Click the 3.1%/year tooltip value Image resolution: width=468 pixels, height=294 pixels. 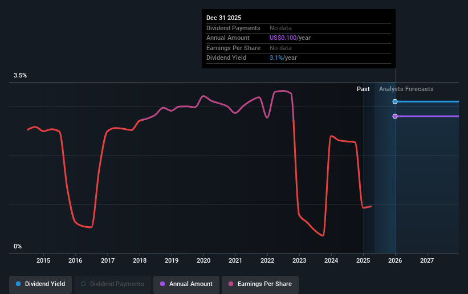283,58
